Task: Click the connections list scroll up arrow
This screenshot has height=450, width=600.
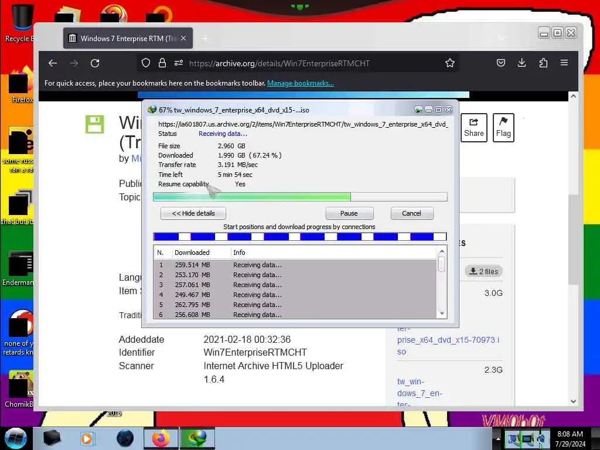Action: pyautogui.click(x=442, y=251)
